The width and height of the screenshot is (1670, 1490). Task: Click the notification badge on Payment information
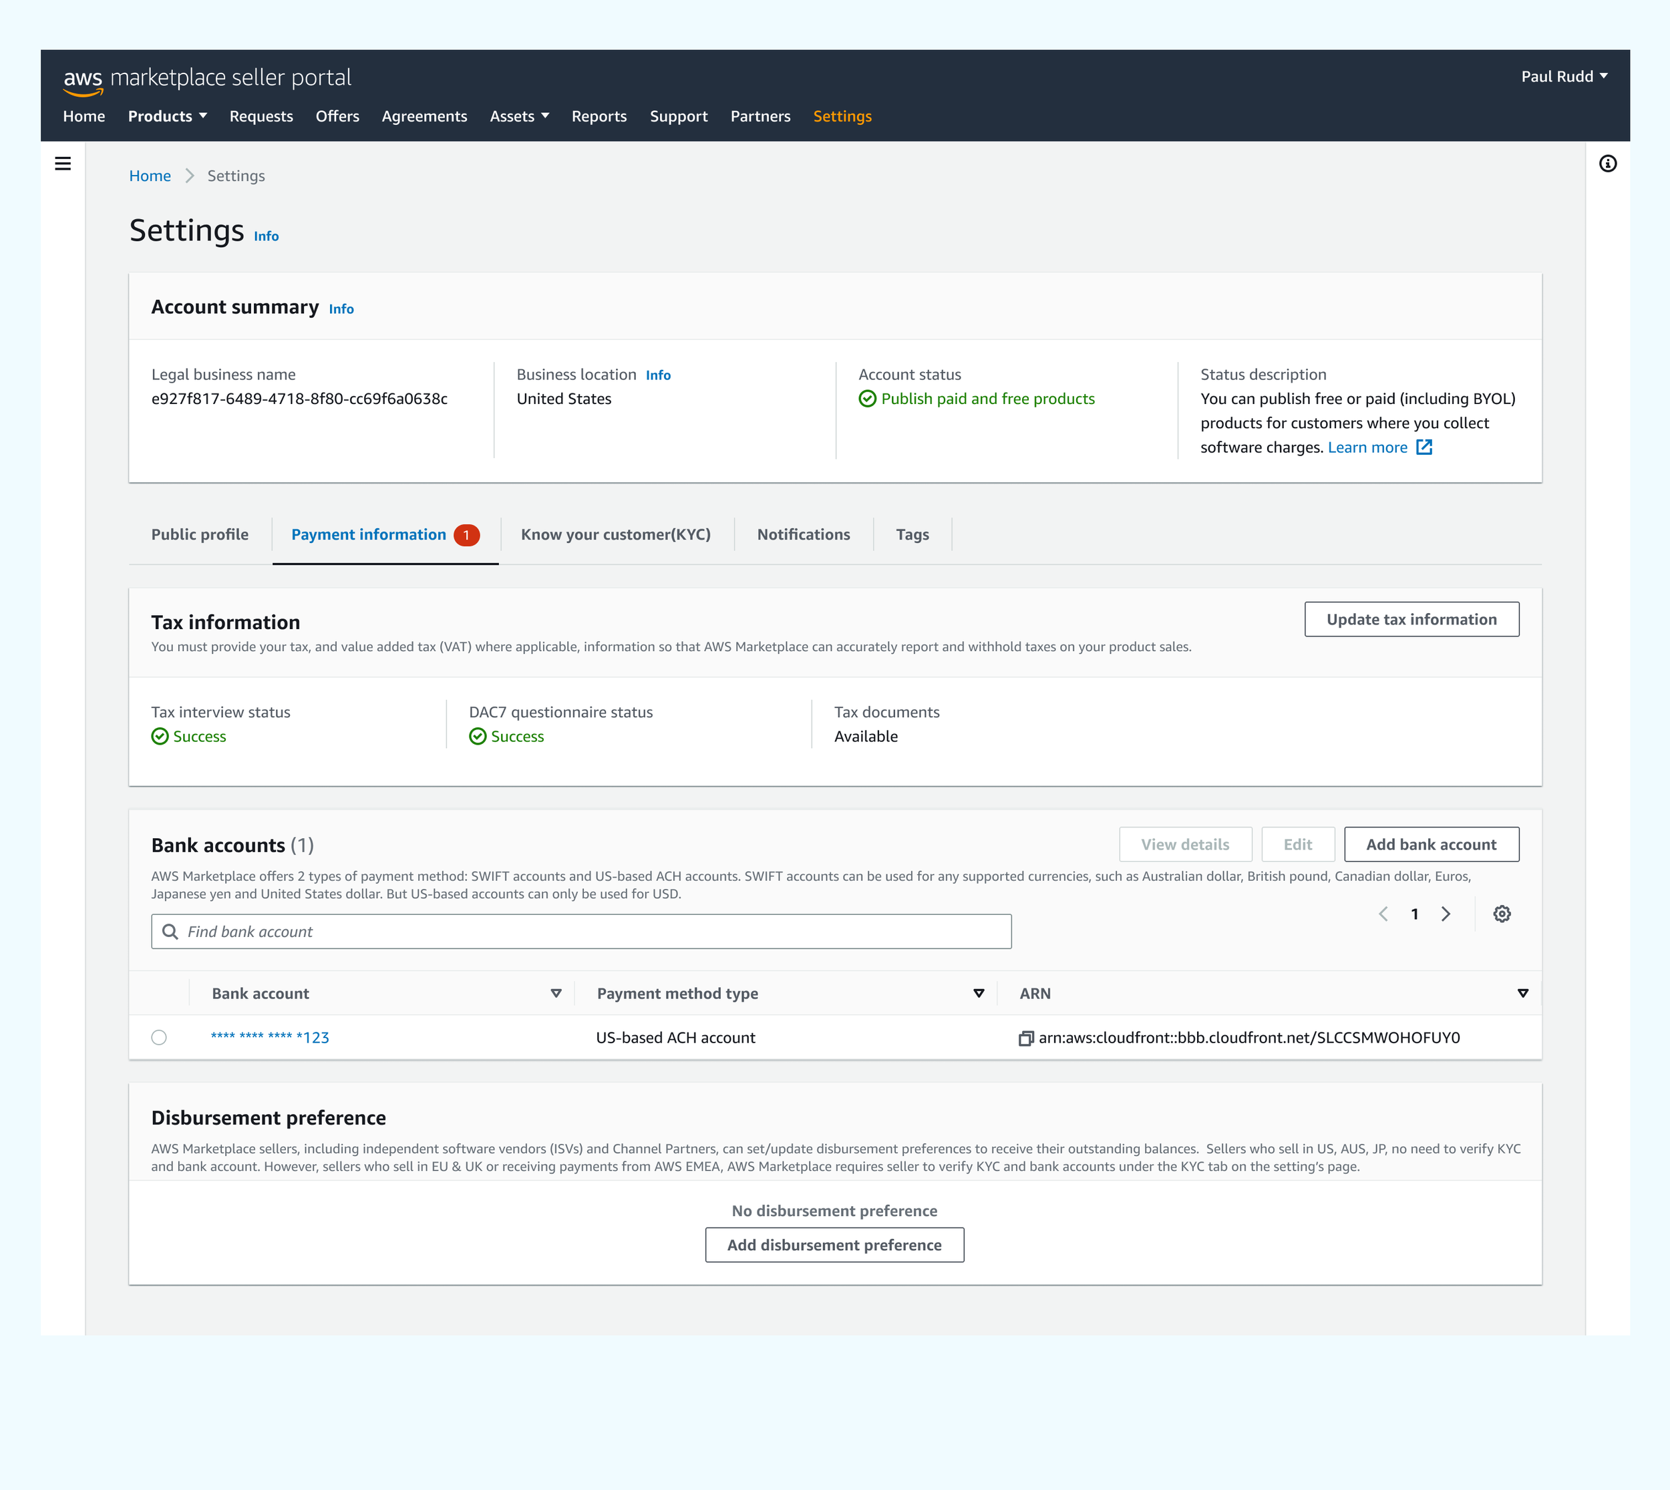click(x=467, y=536)
